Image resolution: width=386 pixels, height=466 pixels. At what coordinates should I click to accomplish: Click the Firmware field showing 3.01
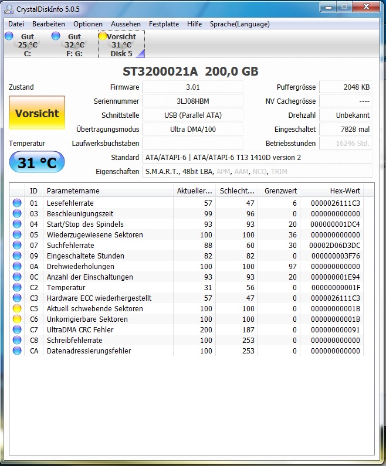point(193,87)
